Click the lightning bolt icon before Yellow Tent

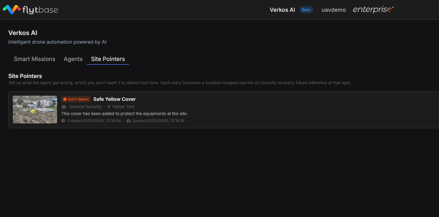(x=109, y=107)
